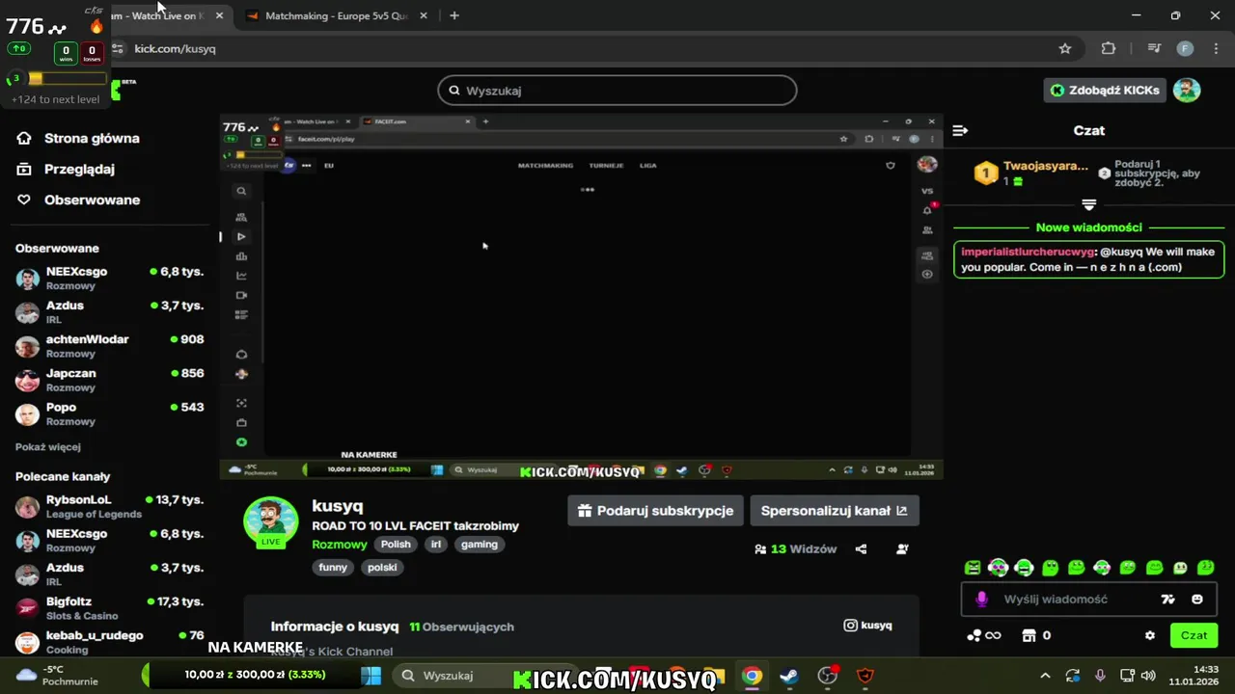Open Azdus channel in Obserwowane list
Screen dimensions: 1235x694
[109, 312]
